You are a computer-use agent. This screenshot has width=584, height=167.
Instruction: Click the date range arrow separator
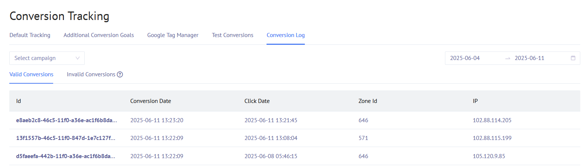click(507, 59)
